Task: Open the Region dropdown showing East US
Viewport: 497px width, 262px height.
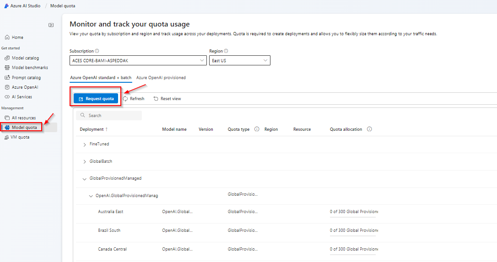Action: coord(240,60)
